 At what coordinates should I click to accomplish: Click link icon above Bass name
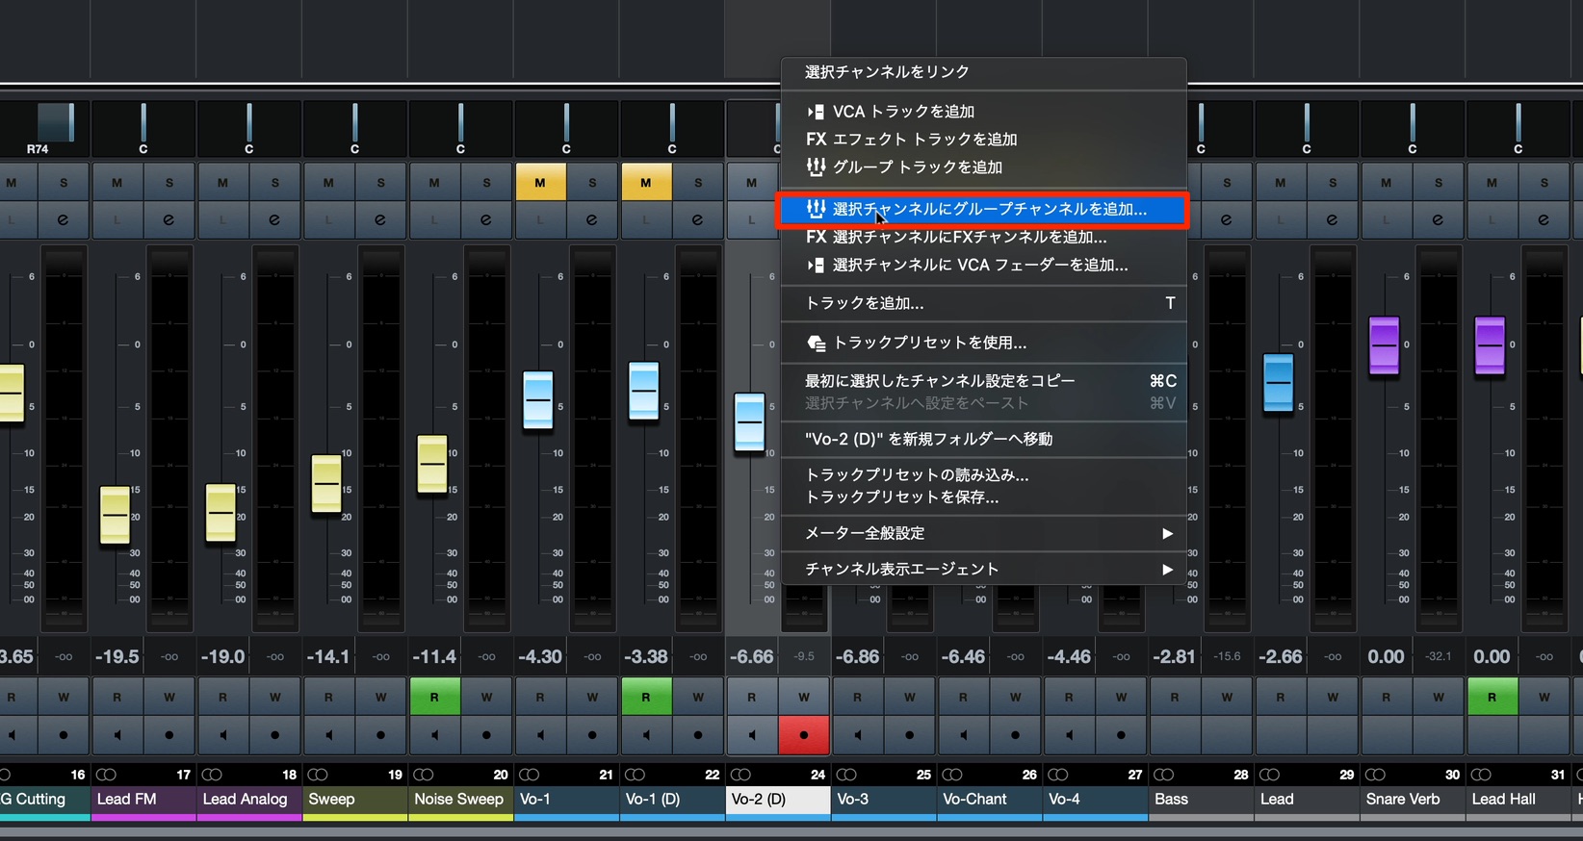(x=1163, y=775)
